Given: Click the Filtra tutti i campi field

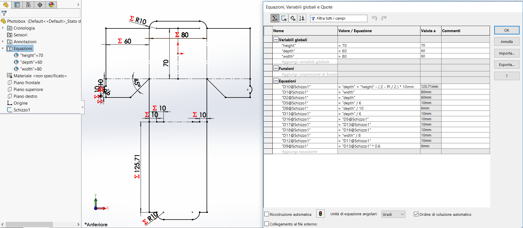Looking at the screenshot, I should (339, 18).
